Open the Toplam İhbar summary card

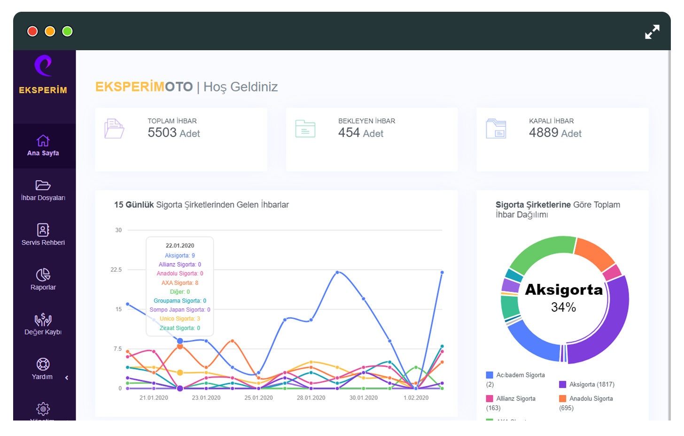[x=181, y=139]
